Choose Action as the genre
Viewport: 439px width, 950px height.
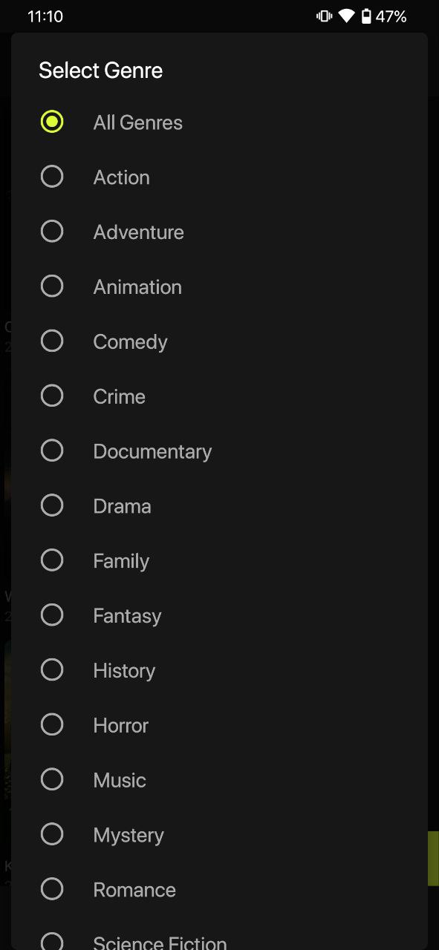[x=52, y=177]
